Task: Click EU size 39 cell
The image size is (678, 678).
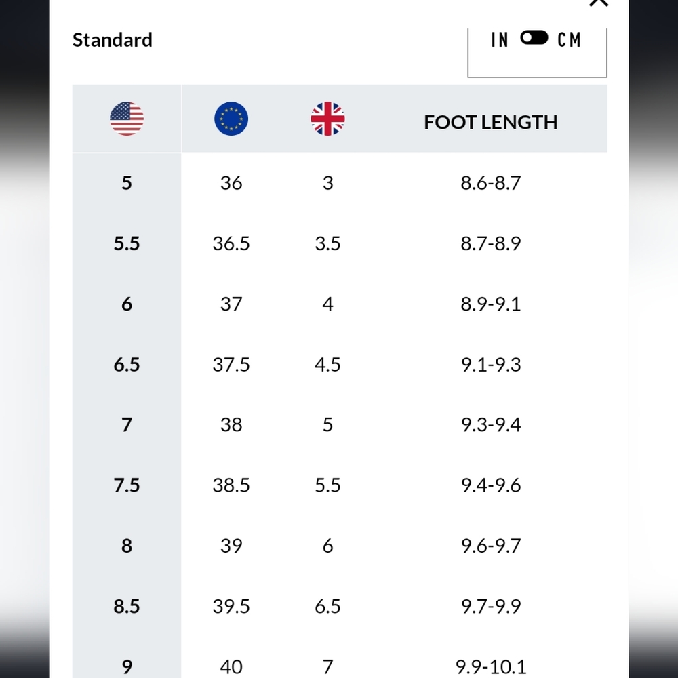Action: (231, 546)
